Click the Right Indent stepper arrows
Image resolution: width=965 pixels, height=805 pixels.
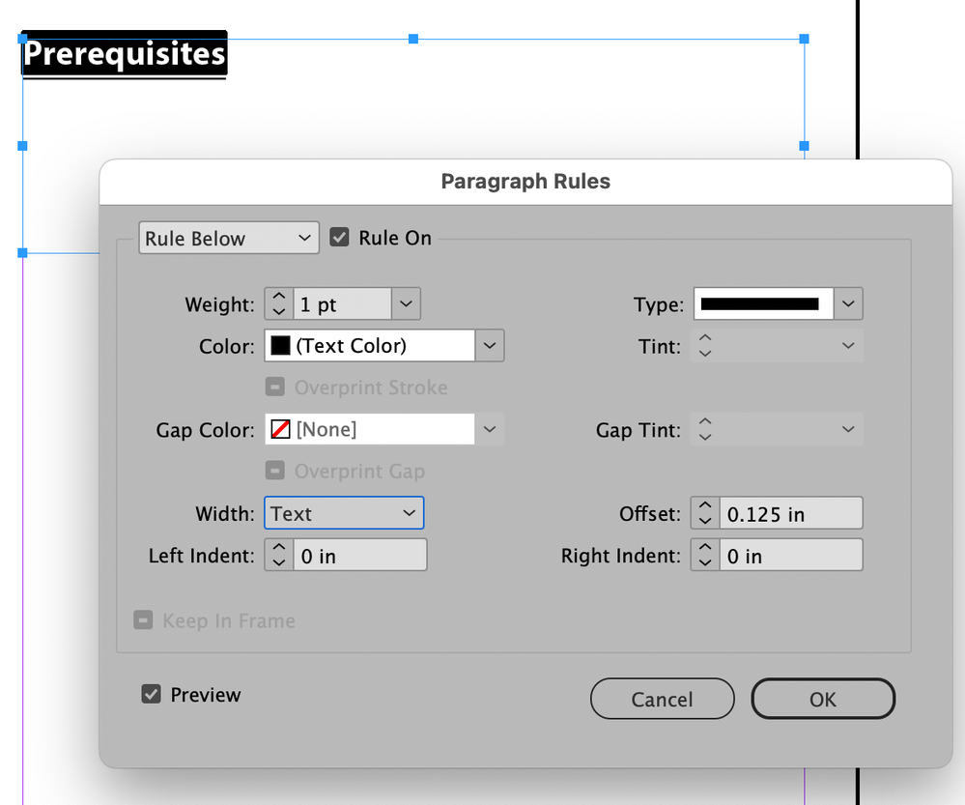click(x=705, y=556)
